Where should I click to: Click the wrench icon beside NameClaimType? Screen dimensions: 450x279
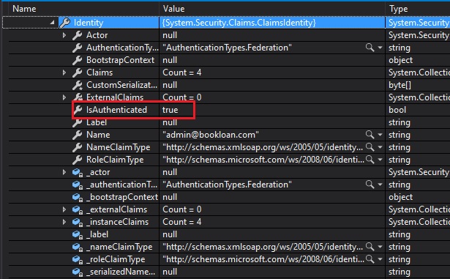78,147
